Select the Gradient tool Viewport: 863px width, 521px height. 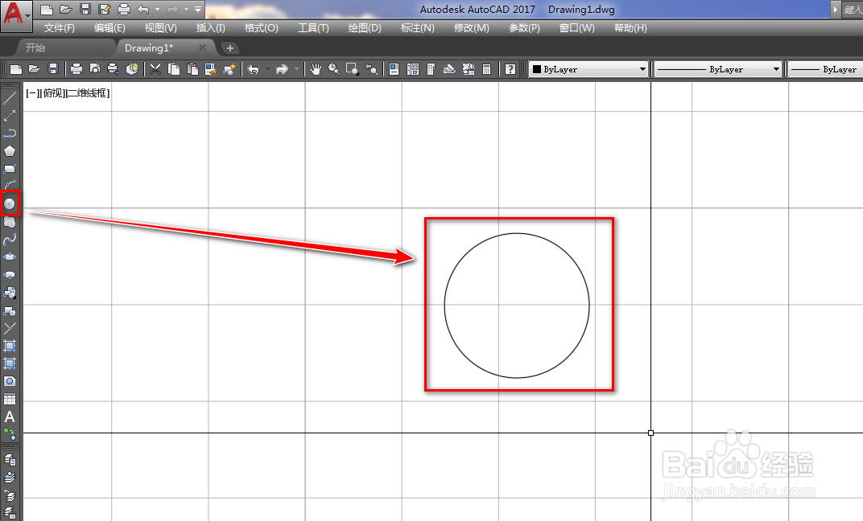click(10, 363)
